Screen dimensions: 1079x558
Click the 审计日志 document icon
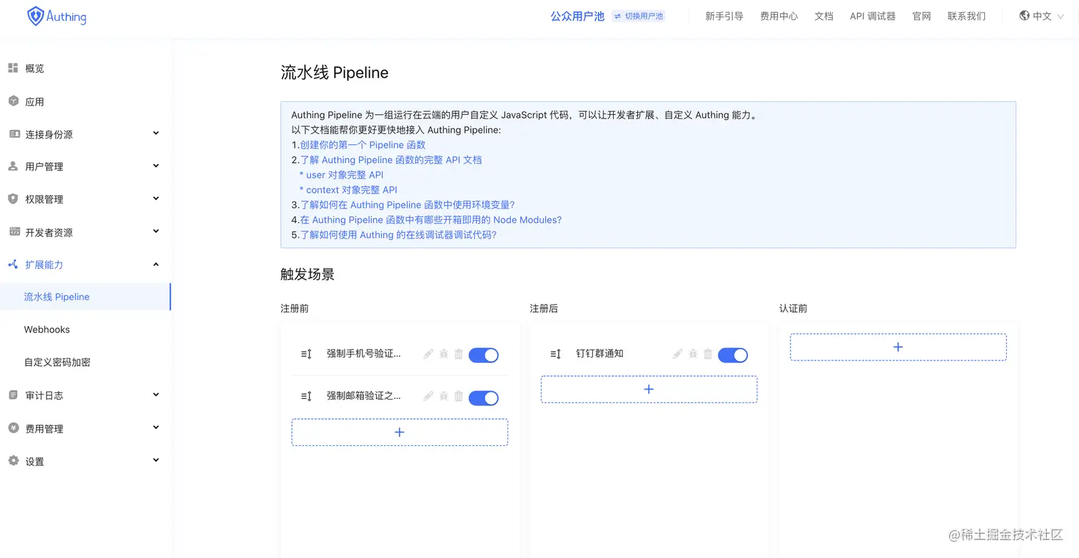coord(13,395)
